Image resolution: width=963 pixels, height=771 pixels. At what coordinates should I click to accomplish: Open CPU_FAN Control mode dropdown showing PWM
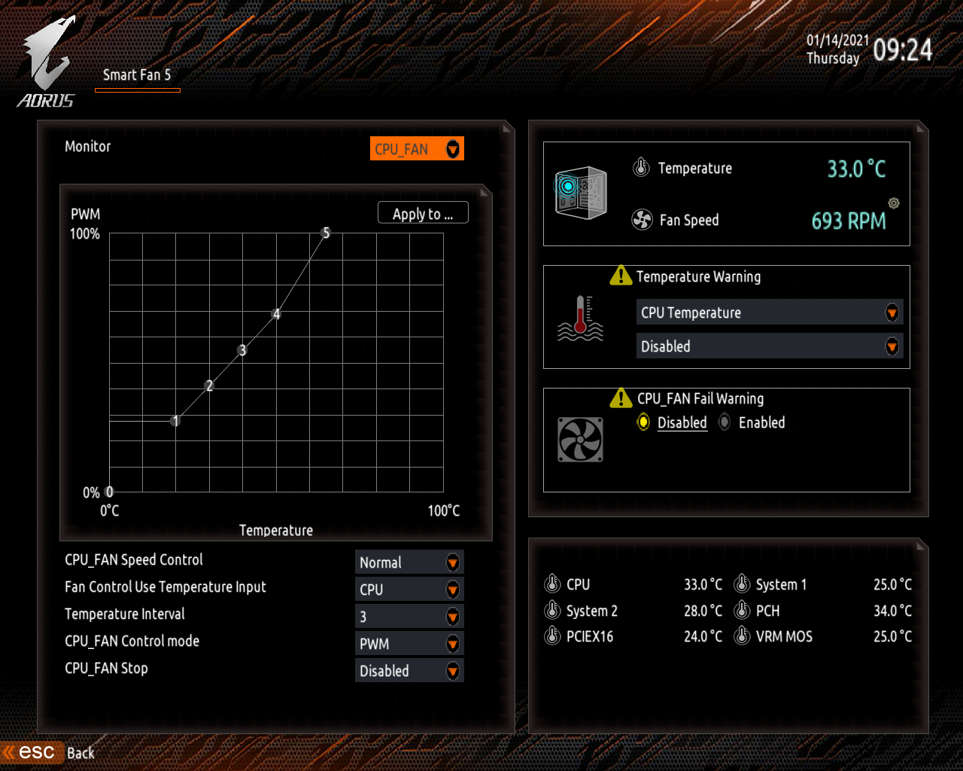pos(409,644)
